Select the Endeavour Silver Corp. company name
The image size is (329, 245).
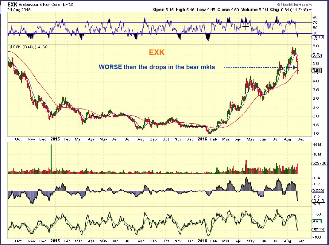[40, 5]
